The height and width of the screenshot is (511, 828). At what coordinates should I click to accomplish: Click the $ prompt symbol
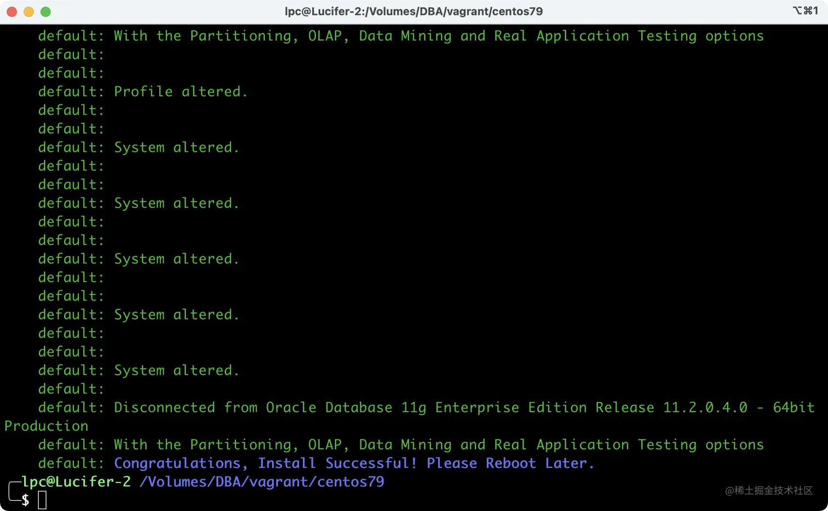point(25,500)
